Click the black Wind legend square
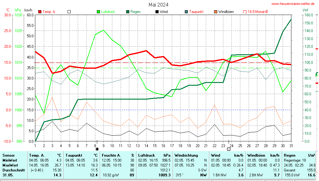The image size is (319, 181). [x=157, y=12]
